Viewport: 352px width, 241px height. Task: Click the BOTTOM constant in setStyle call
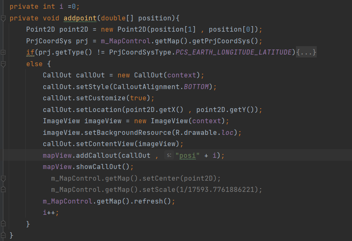196,87
